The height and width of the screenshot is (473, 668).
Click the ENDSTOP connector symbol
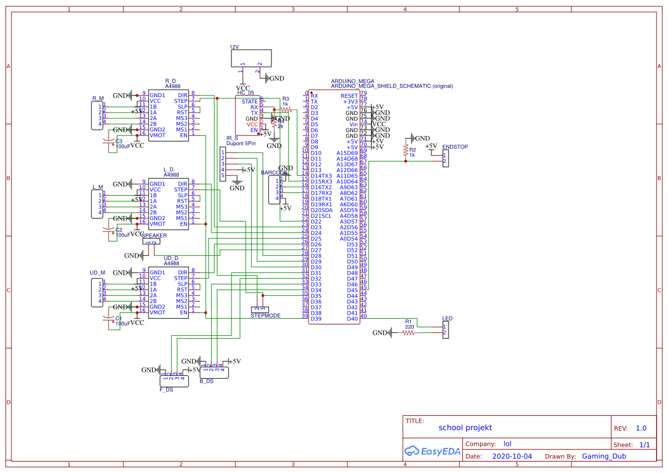tap(446, 157)
